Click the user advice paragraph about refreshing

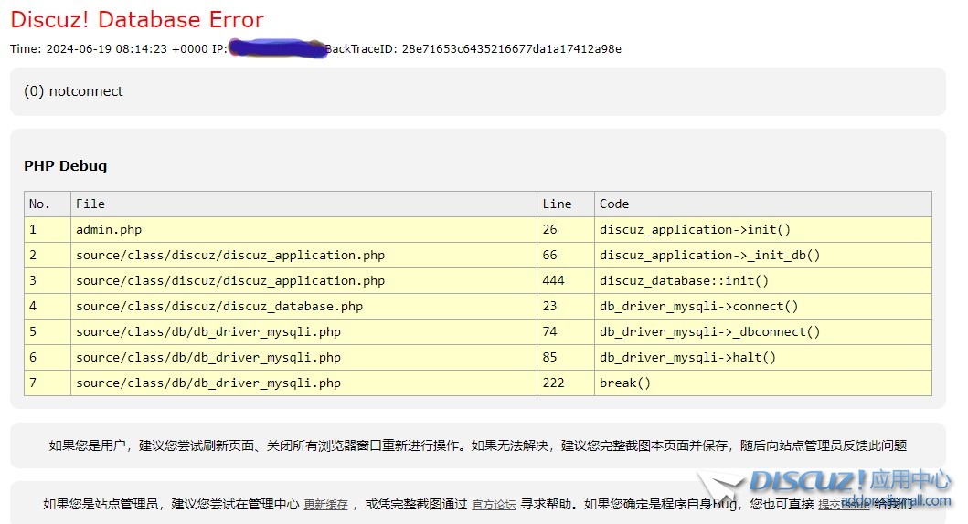(x=477, y=445)
